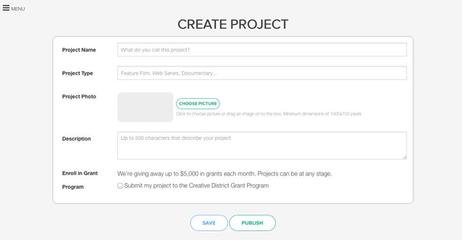This screenshot has width=462, height=240.
Task: Click the Project Type field label
Action: click(x=78, y=73)
